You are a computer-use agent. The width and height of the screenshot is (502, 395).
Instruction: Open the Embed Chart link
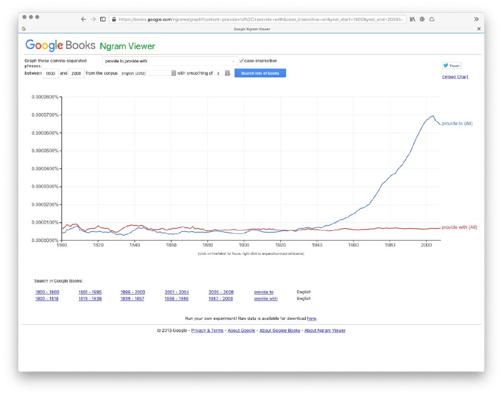455,77
